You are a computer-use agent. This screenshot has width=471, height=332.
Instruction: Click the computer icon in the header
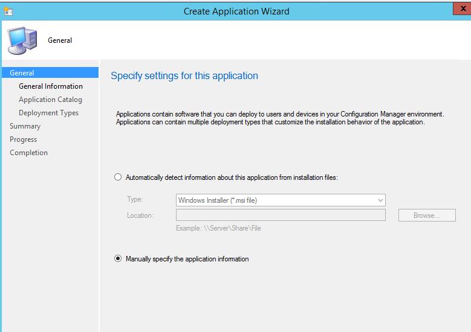tap(22, 40)
